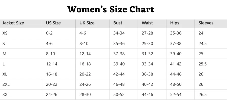Click the Women's Size Chart title

tap(111, 9)
